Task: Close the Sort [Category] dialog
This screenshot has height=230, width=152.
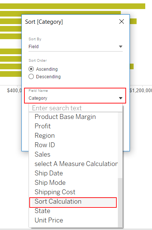Action: click(122, 21)
